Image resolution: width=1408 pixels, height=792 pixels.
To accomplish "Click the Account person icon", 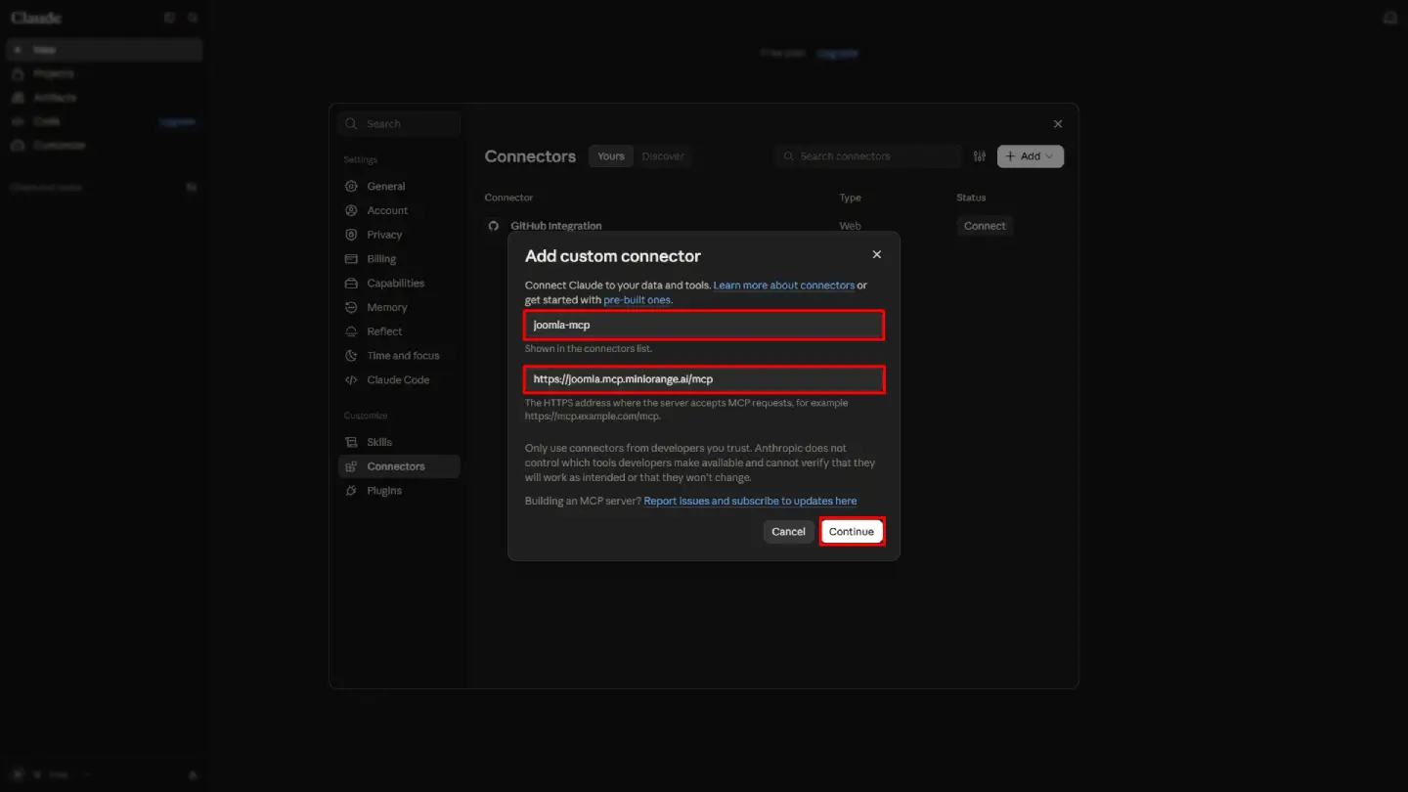I will [x=351, y=210].
